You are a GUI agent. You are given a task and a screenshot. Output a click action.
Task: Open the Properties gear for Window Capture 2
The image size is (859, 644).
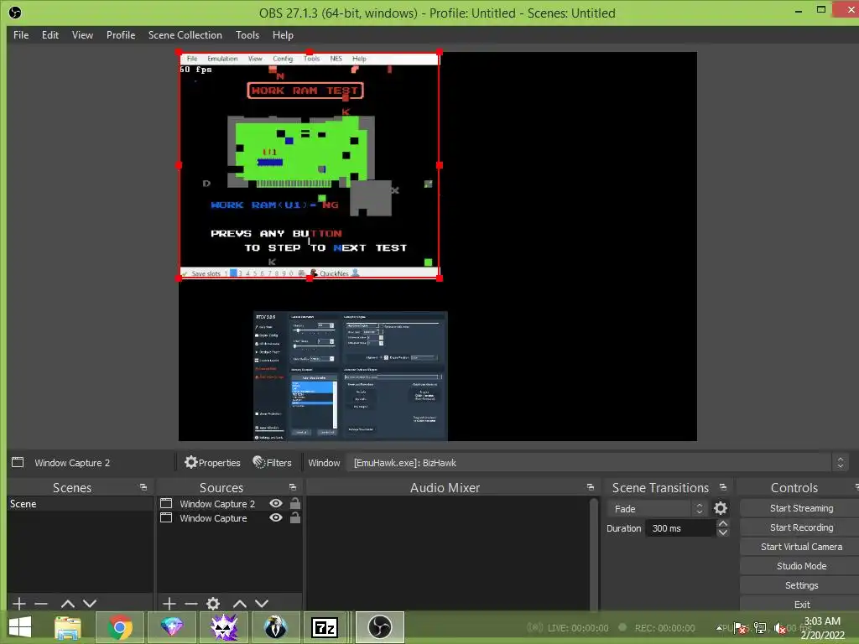point(212,463)
